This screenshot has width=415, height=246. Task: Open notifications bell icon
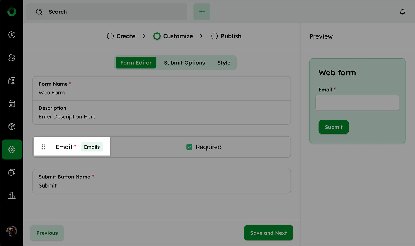pos(402,12)
